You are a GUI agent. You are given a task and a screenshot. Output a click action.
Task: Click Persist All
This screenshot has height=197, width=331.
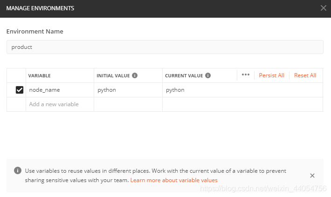(271, 75)
